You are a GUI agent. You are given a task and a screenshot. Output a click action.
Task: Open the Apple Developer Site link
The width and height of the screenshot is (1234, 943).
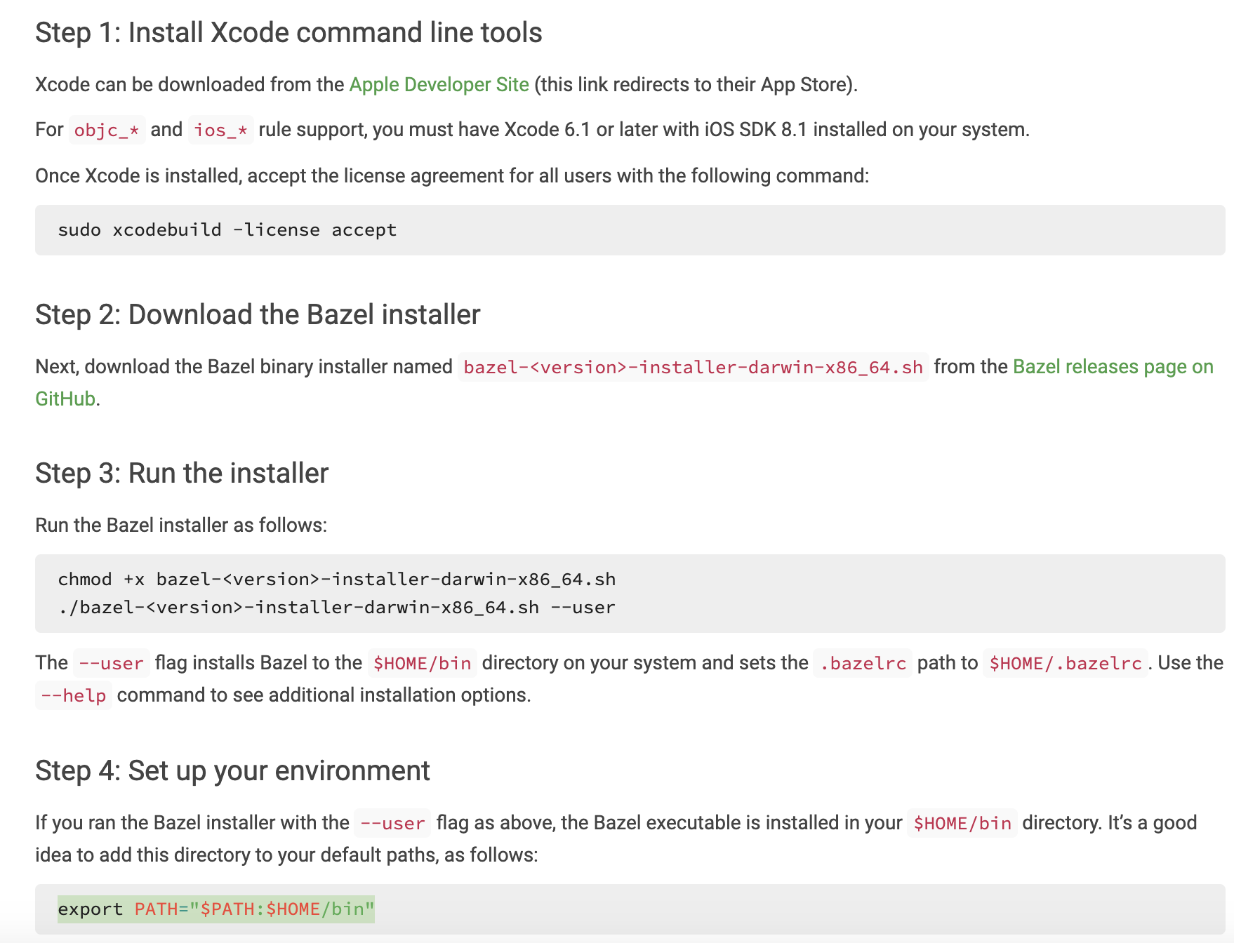point(439,84)
